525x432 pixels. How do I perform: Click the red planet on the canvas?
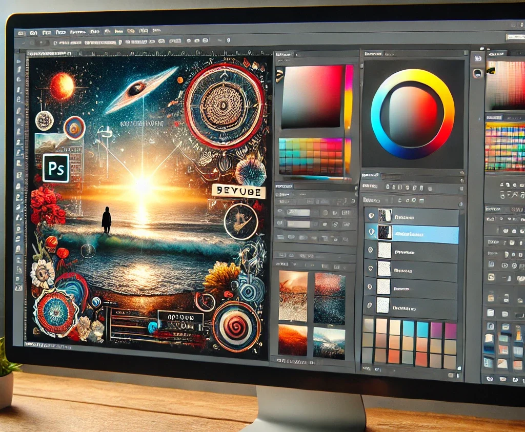coord(62,86)
